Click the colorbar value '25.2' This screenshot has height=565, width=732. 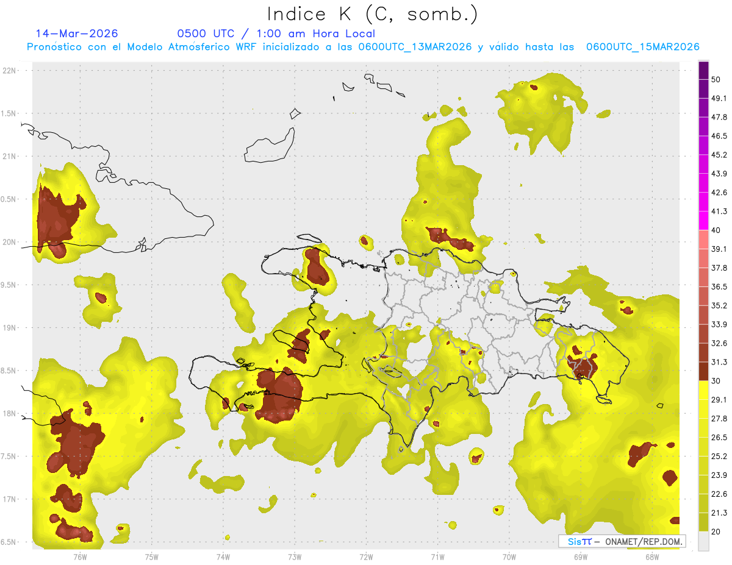point(719,457)
